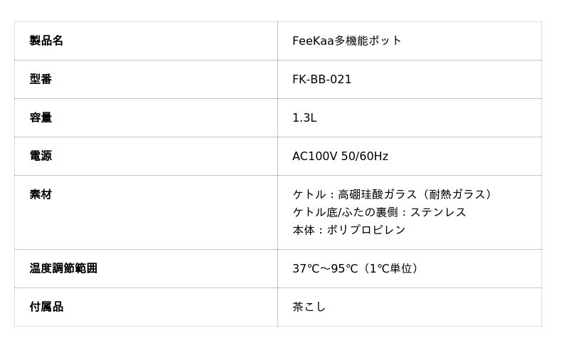
Task: Select the 37℃～95℃ temperature range
Action: coord(324,268)
